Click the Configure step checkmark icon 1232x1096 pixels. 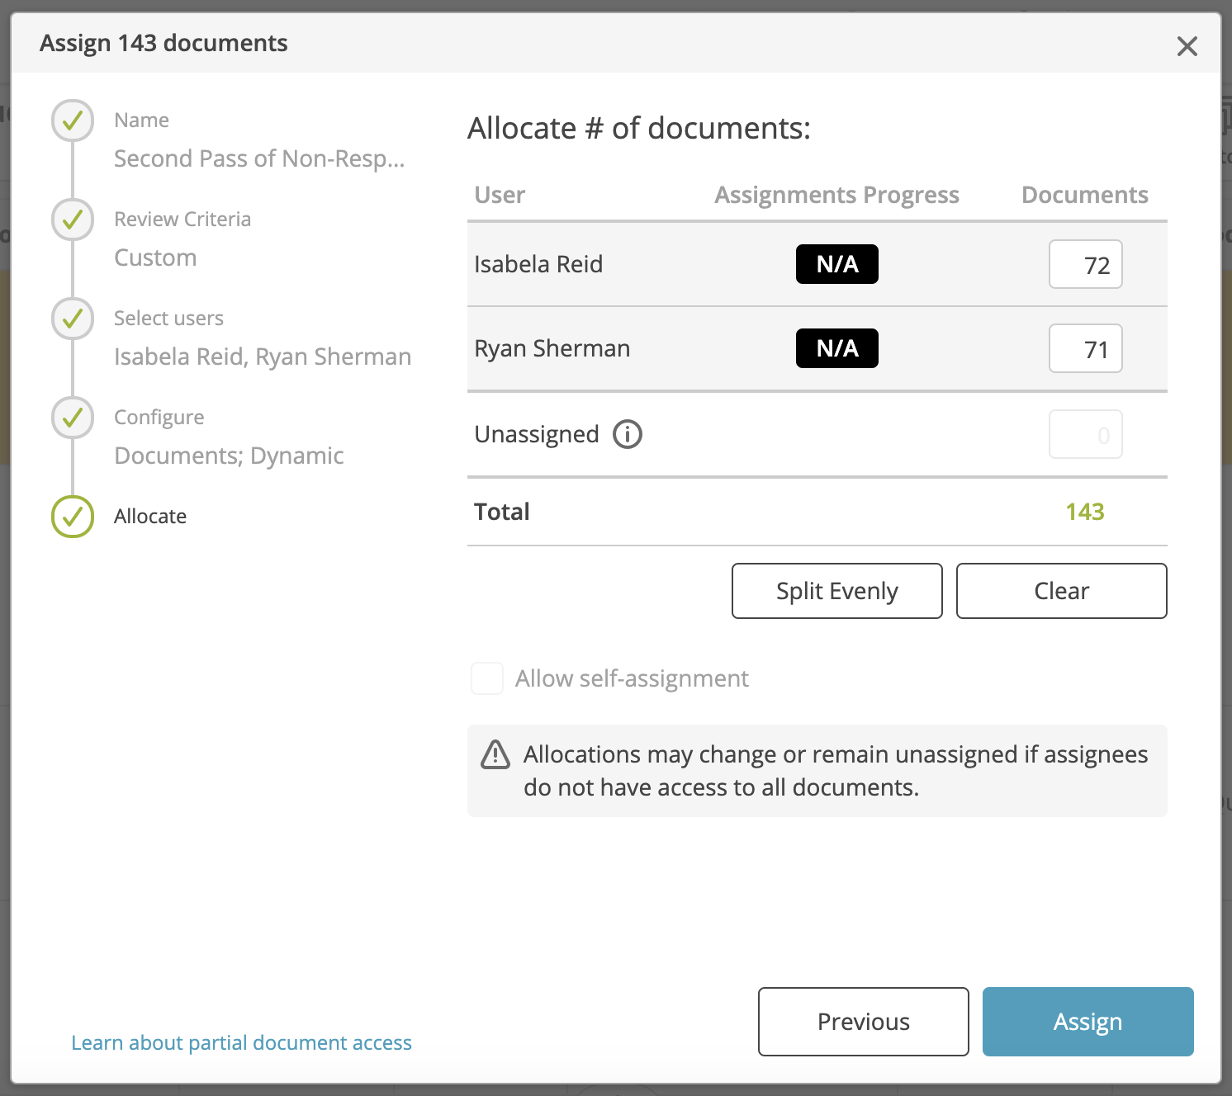pos(72,418)
